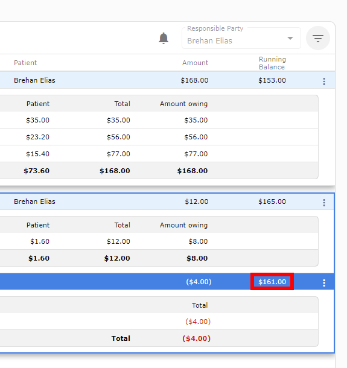Open three-dot menu for $161.00 balance row

pos(324,283)
